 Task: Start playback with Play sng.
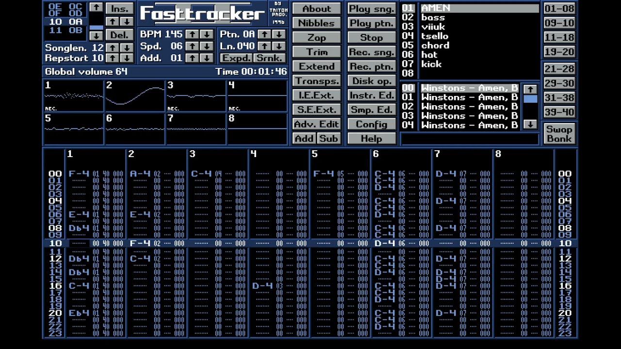(372, 9)
